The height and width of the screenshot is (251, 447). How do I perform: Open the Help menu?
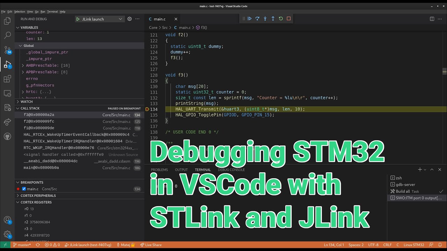point(63,12)
